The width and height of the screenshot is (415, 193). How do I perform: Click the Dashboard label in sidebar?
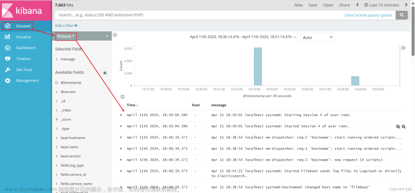pos(25,48)
